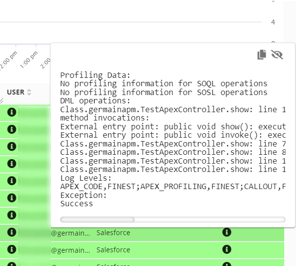296x266 pixels.
Task: Open info icon in first table row
Action: pos(12,112)
